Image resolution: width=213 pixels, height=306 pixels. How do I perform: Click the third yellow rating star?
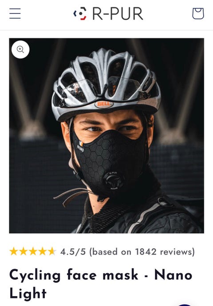pyautogui.click(x=33, y=251)
